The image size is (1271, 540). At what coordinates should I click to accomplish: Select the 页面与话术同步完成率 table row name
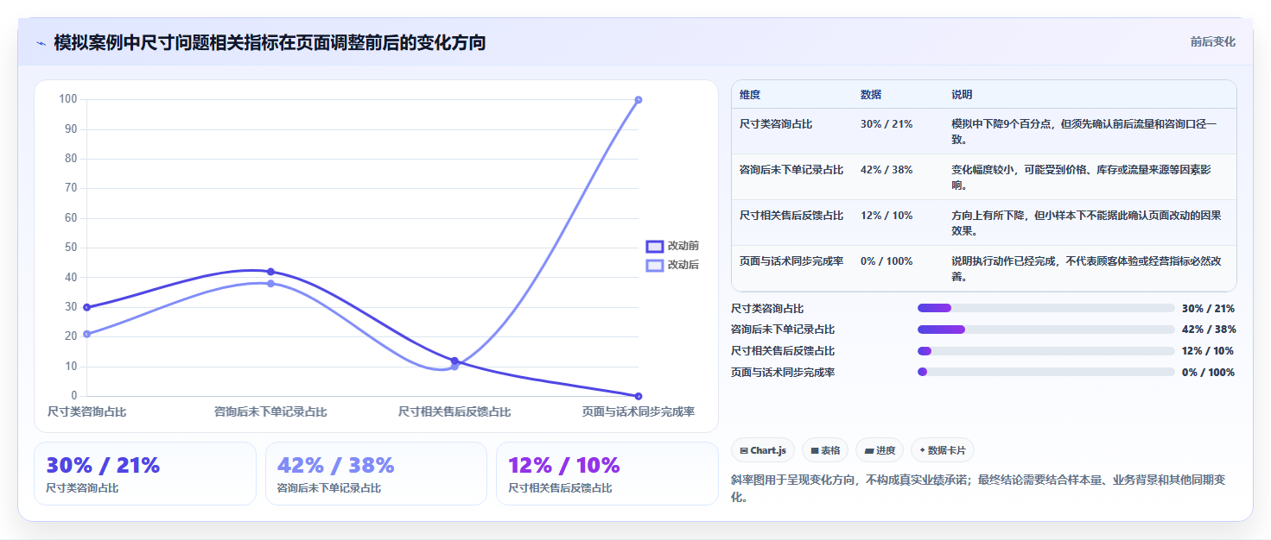[791, 261]
